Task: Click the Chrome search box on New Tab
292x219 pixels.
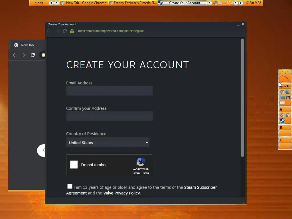Action: (41, 151)
